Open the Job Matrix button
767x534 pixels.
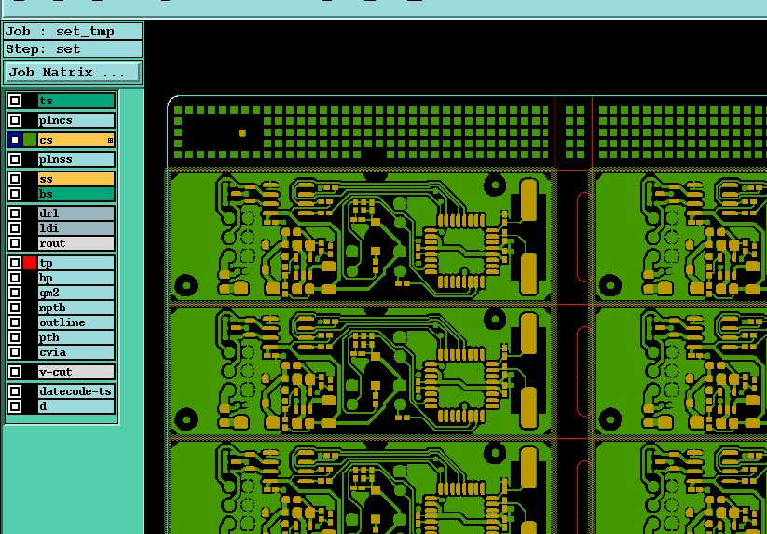click(x=72, y=73)
